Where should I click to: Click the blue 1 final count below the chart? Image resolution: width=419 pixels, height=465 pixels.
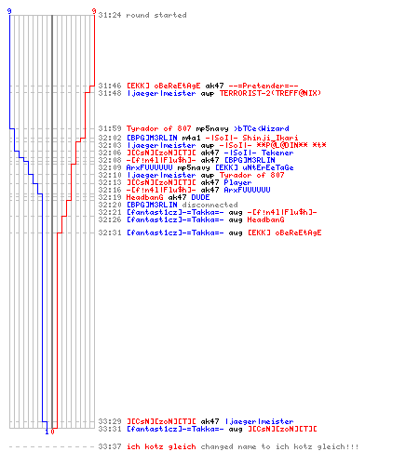[x=47, y=432]
